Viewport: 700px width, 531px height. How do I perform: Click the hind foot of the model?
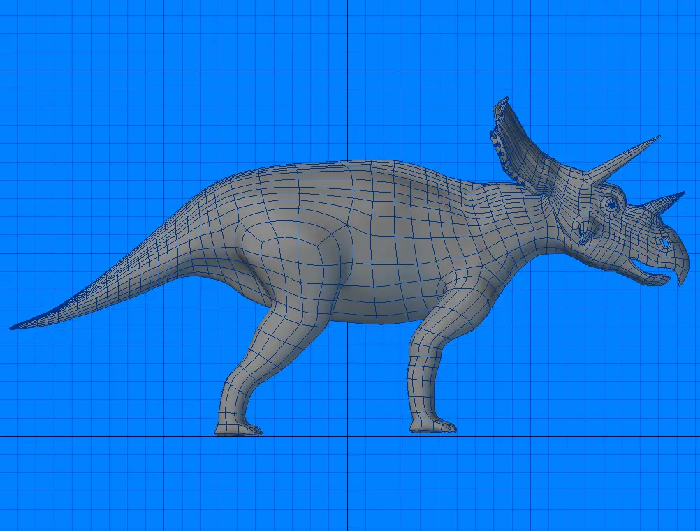click(238, 428)
